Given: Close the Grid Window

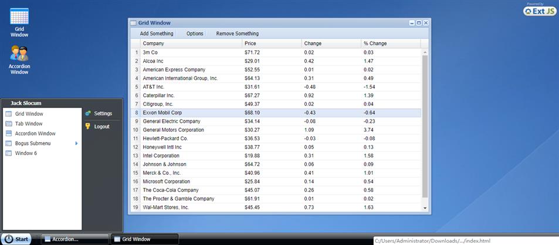Looking at the screenshot, I should (426, 23).
